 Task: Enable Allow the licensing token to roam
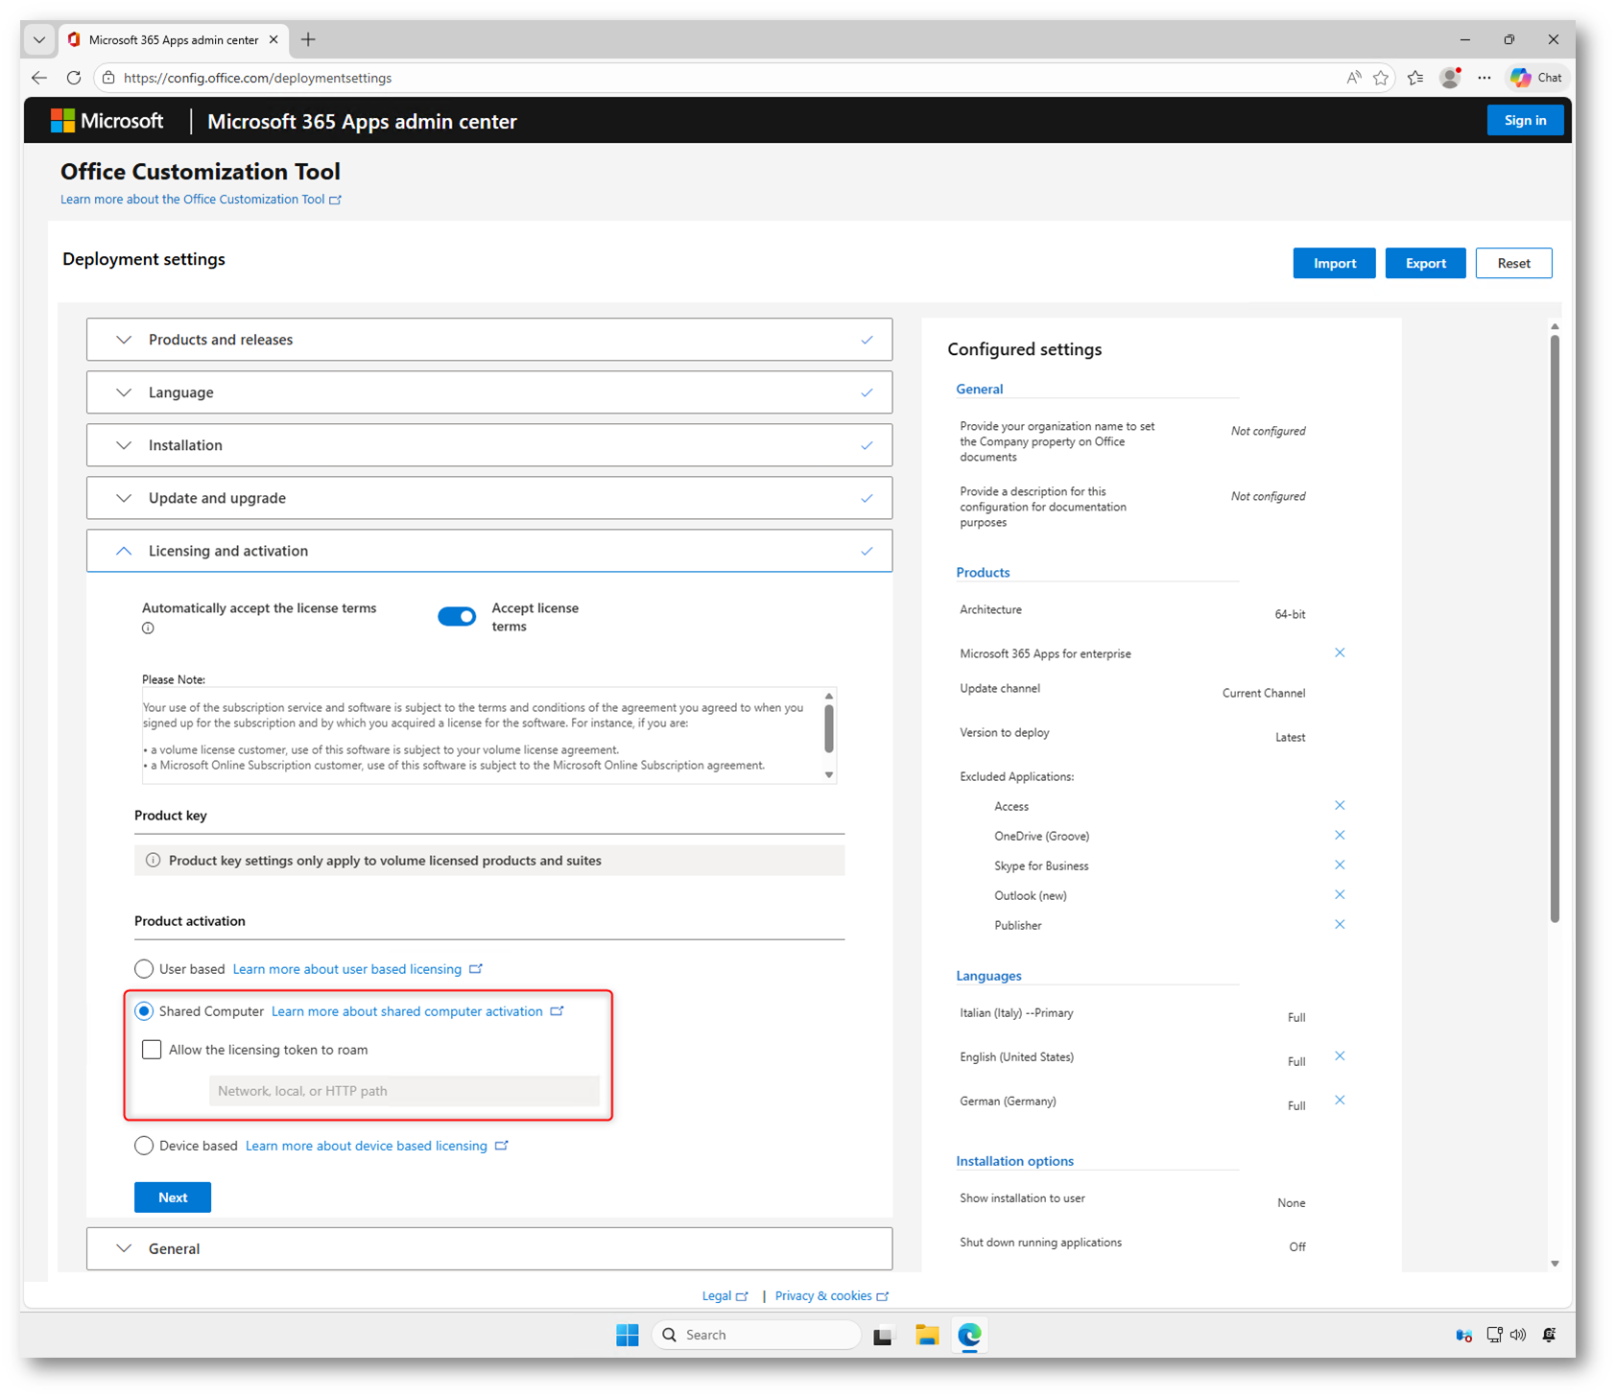click(152, 1049)
